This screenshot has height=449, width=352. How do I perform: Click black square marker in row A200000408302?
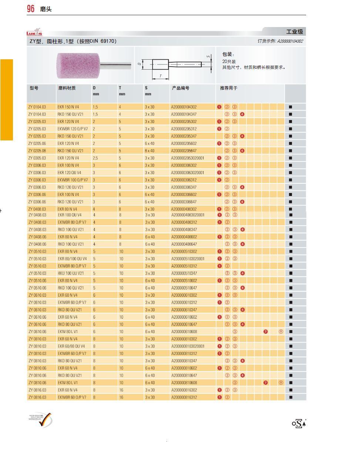pyautogui.click(x=291, y=209)
